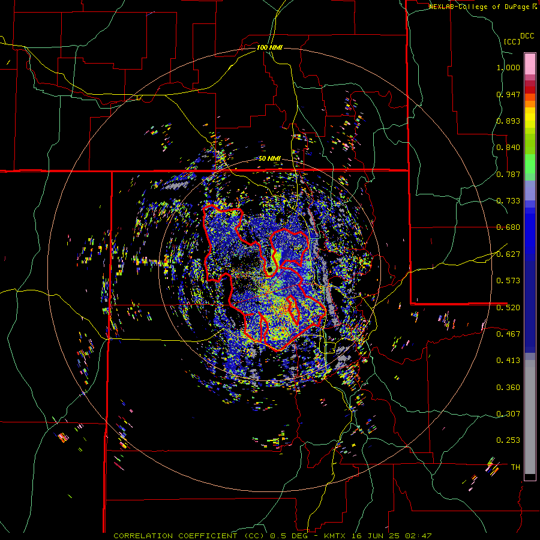The image size is (540, 540).
Task: Click the 0.893 legend value
Action: coord(508,121)
